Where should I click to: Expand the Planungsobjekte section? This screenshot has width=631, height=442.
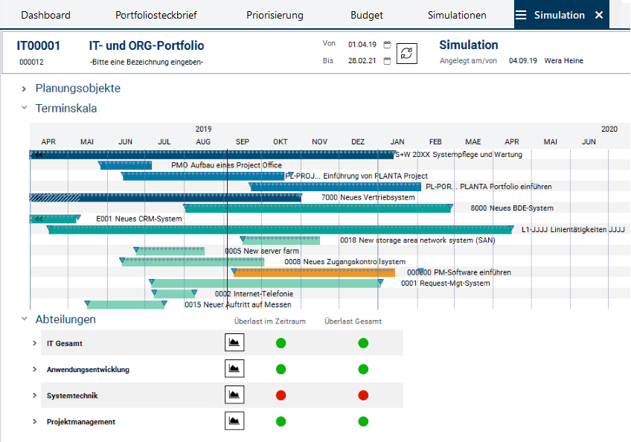click(25, 89)
